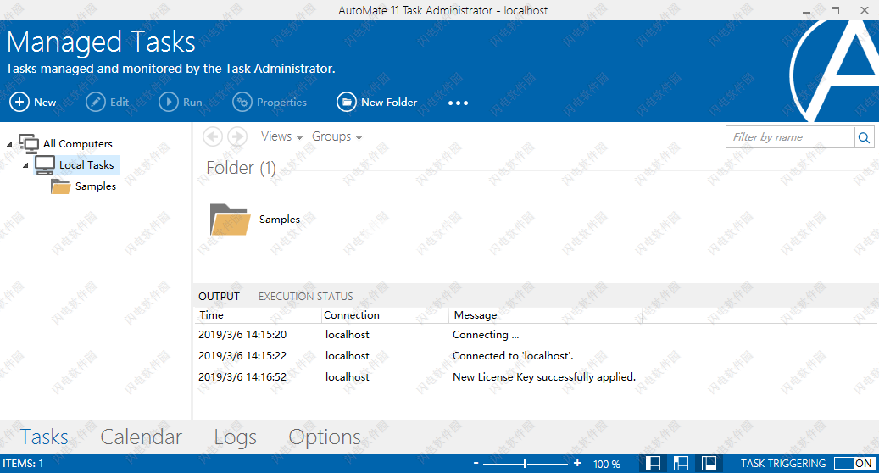Toggle Task Triggering ON switch
Screen dimensions: 879x473
(854, 464)
